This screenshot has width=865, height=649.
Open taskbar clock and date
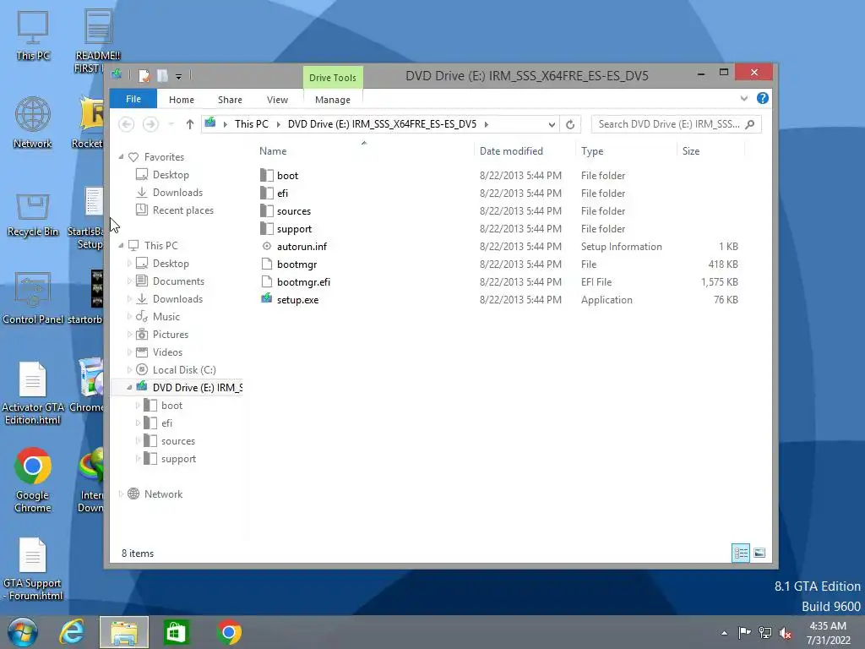pos(828,633)
